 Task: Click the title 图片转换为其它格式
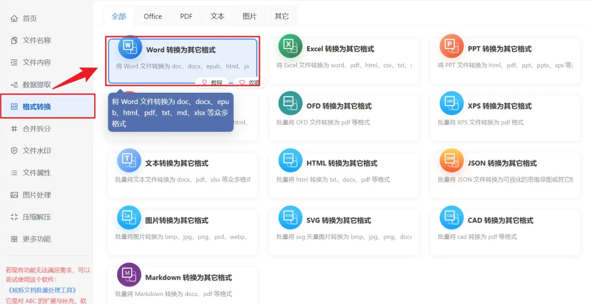tap(177, 220)
